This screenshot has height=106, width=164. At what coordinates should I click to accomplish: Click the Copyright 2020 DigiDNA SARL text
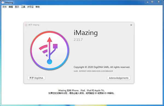point(102,67)
